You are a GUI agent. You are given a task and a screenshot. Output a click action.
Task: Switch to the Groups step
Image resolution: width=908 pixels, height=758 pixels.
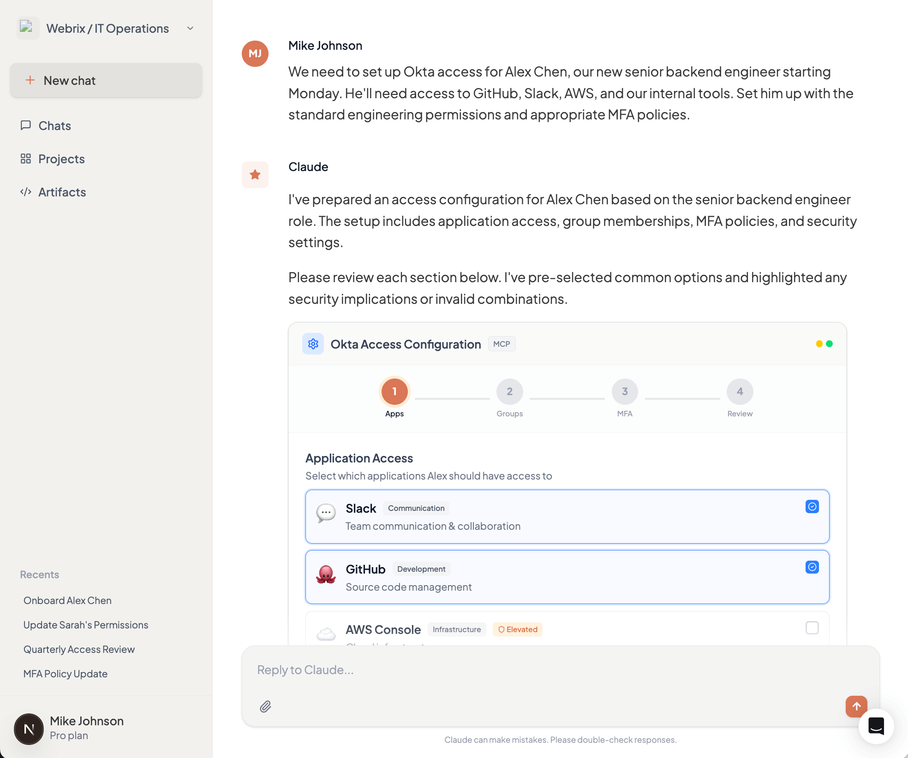tap(509, 391)
